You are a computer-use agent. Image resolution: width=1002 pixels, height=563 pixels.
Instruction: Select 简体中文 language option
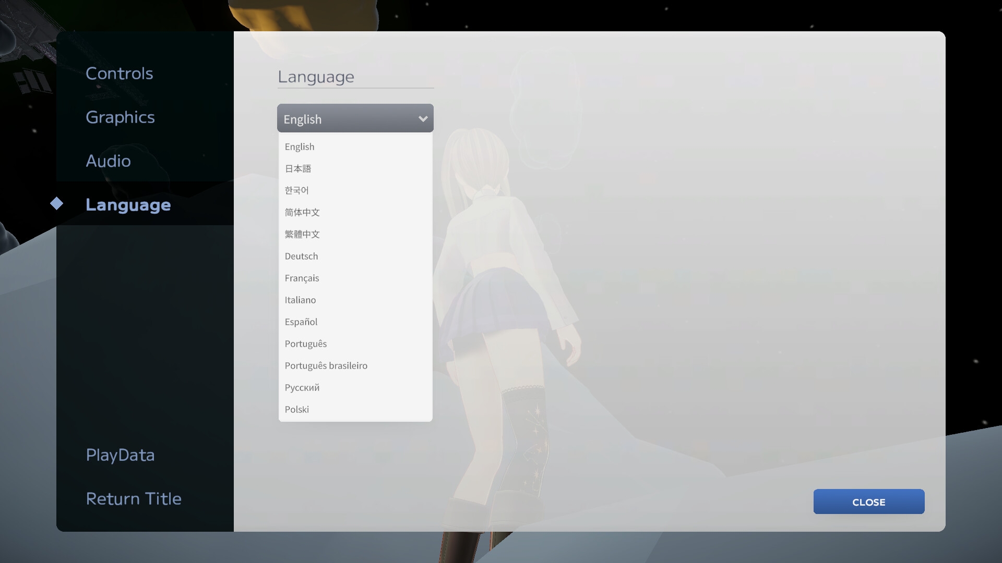tap(302, 213)
